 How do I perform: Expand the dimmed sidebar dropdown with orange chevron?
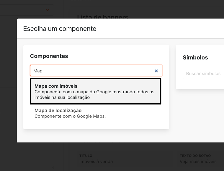pos(48,10)
